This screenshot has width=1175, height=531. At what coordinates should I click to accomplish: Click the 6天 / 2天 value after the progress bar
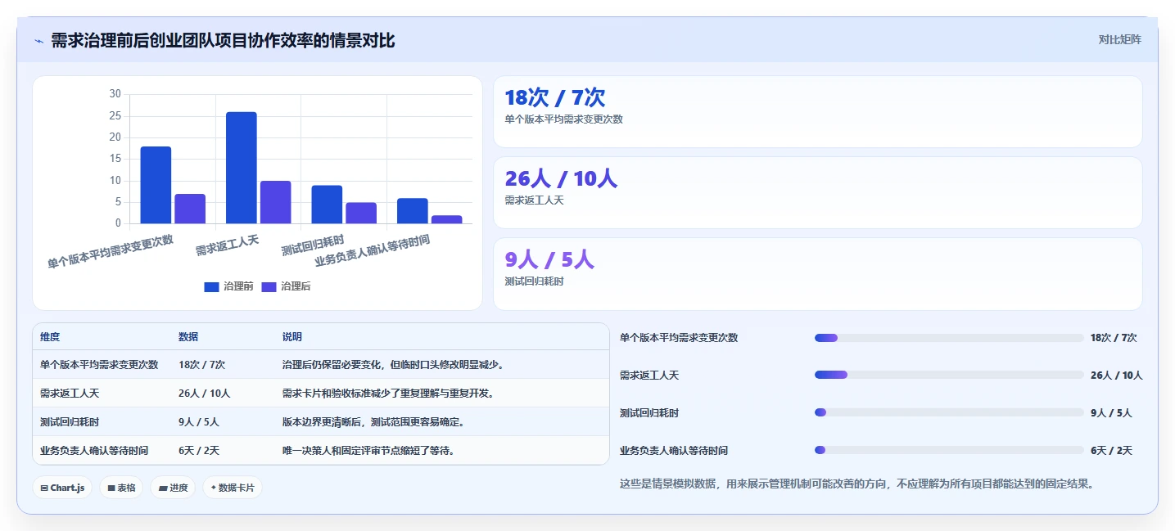click(1111, 451)
